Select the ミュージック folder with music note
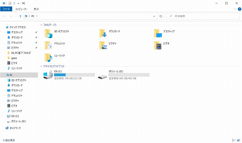The image size is (242, 143). click(48, 58)
